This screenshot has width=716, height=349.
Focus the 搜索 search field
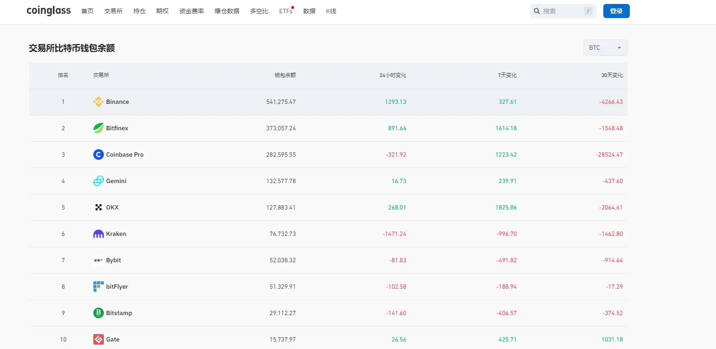click(x=563, y=11)
